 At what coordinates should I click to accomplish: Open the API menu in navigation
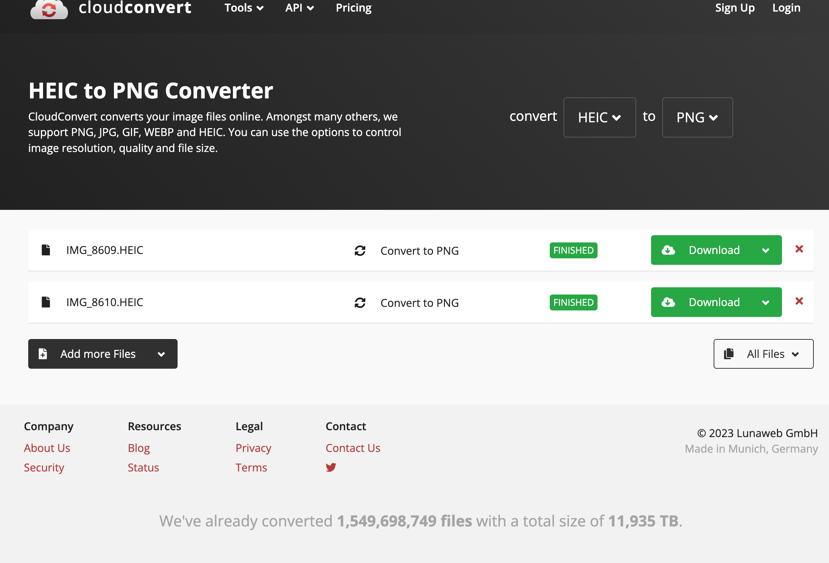(x=299, y=8)
